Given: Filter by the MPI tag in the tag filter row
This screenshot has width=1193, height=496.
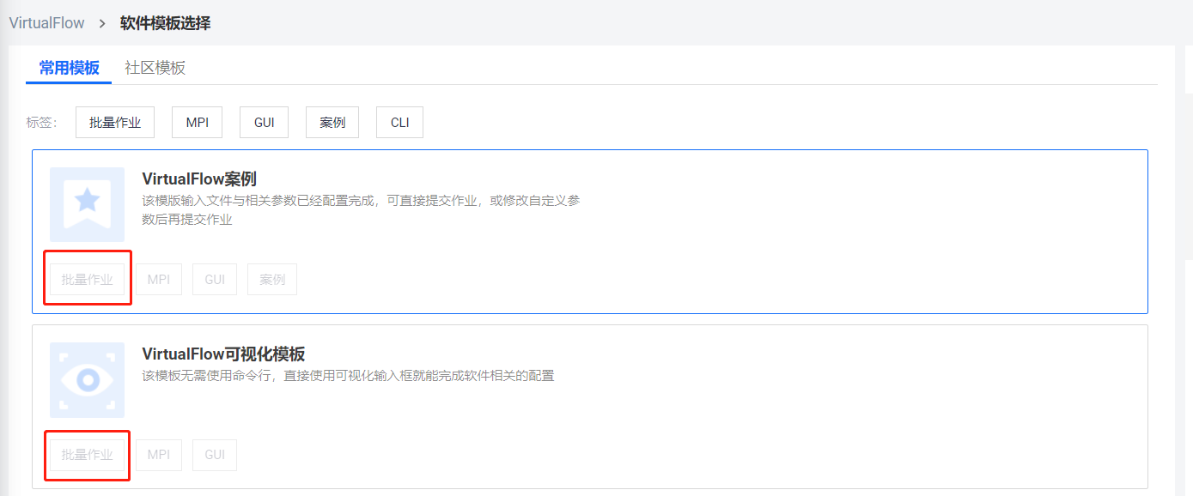Looking at the screenshot, I should click(x=197, y=122).
